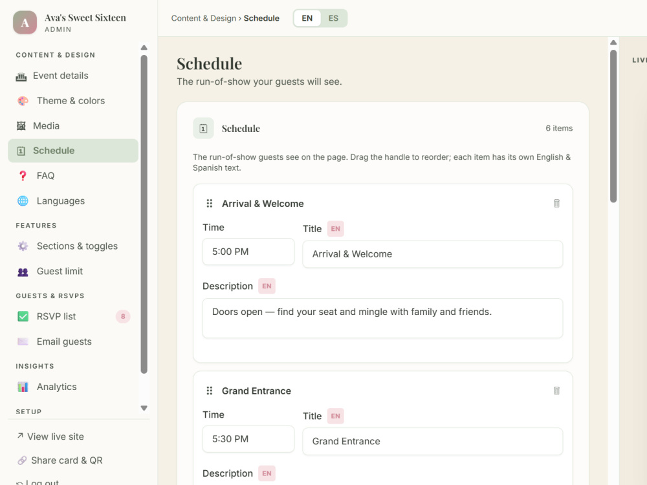This screenshot has width=647, height=485.
Task: Click the RSVP list green check icon
Action: (x=23, y=316)
